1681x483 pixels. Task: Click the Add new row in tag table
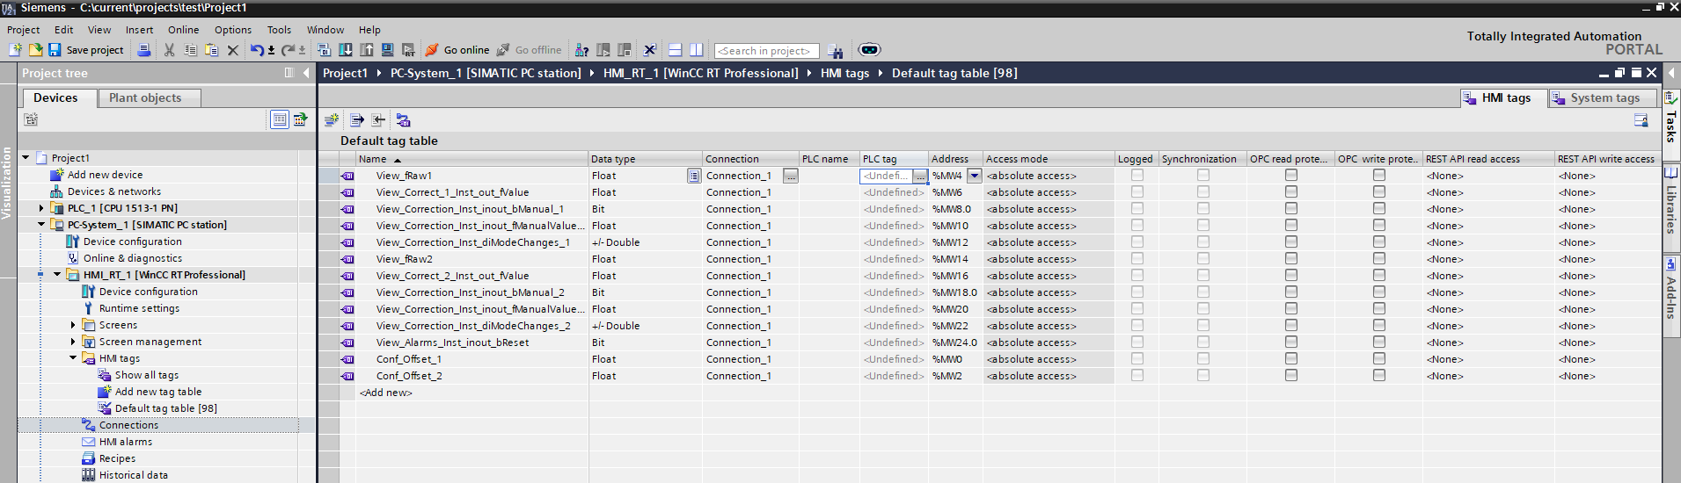[x=385, y=393]
